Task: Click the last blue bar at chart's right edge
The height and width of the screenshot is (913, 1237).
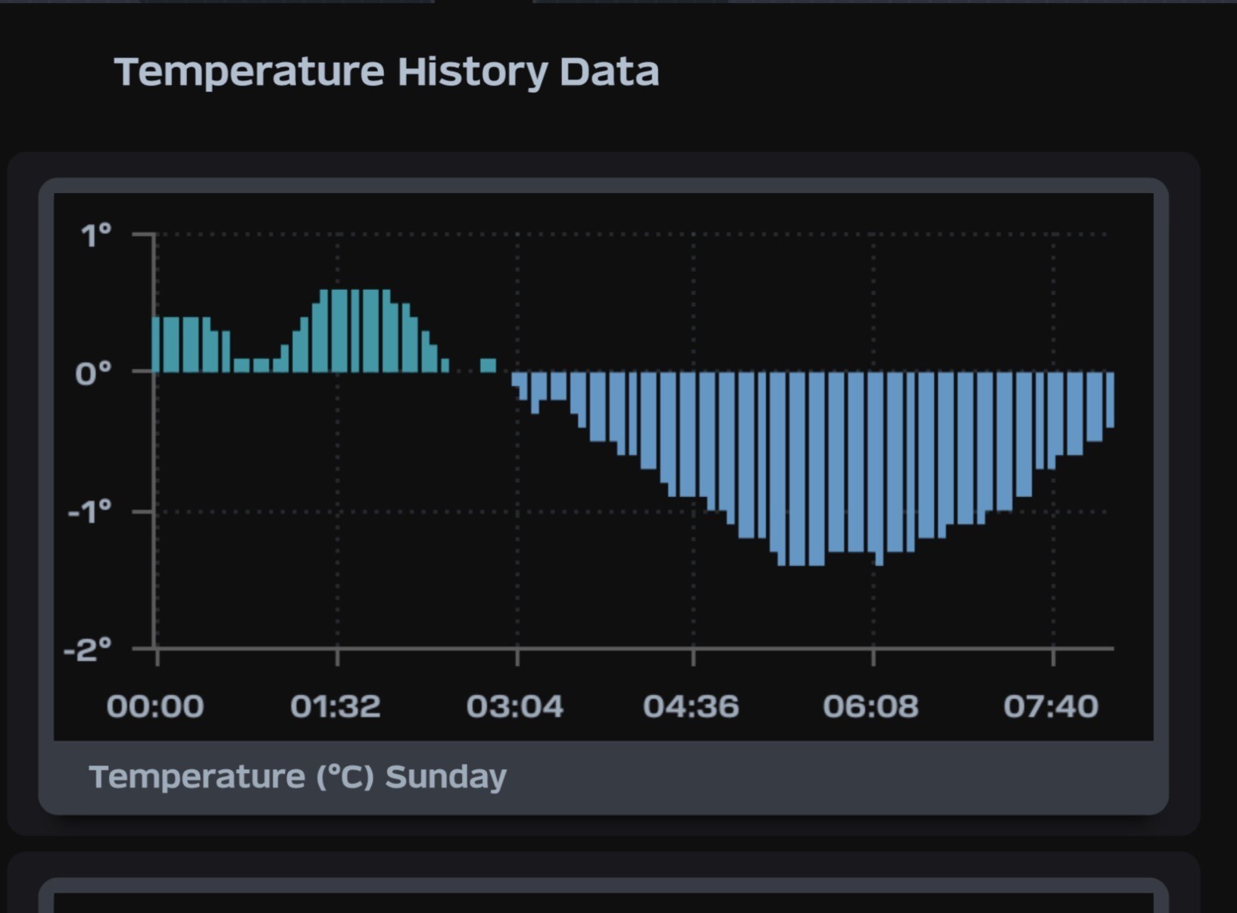Action: point(1110,400)
